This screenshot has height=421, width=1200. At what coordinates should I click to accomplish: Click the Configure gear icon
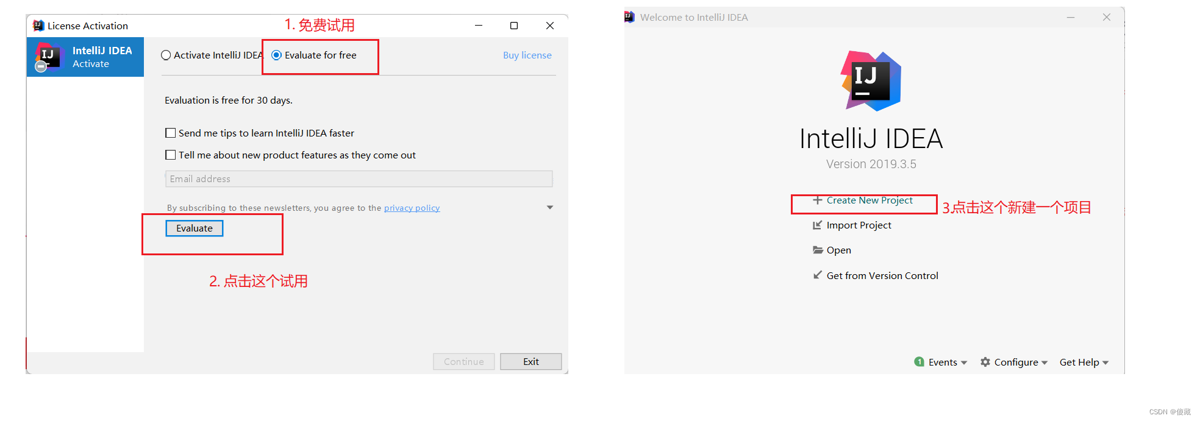coord(985,362)
